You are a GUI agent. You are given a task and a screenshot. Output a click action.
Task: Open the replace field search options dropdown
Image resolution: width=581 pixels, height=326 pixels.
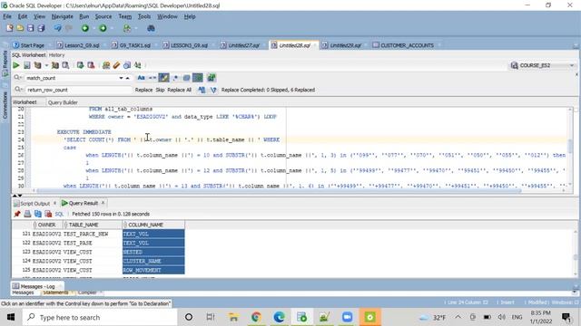pyautogui.click(x=17, y=90)
